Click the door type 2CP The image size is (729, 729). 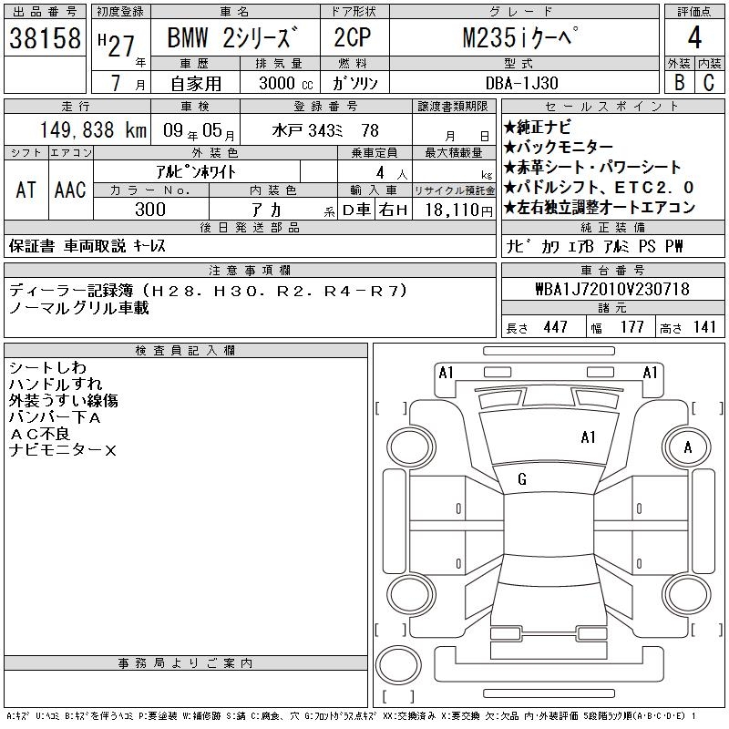pos(353,37)
